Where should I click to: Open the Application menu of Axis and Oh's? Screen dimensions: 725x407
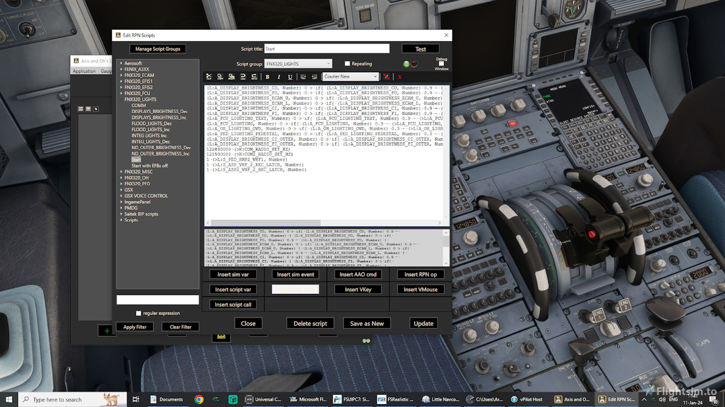[84, 70]
